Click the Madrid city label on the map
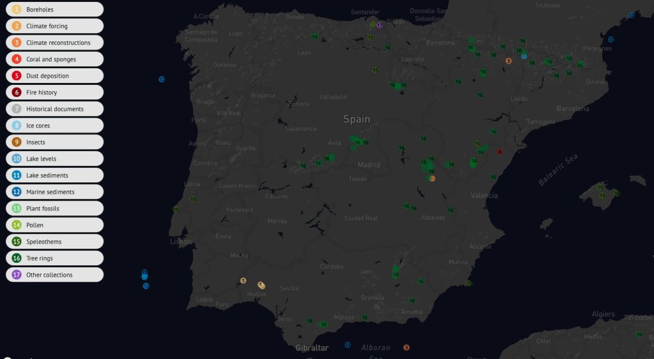 (369, 165)
